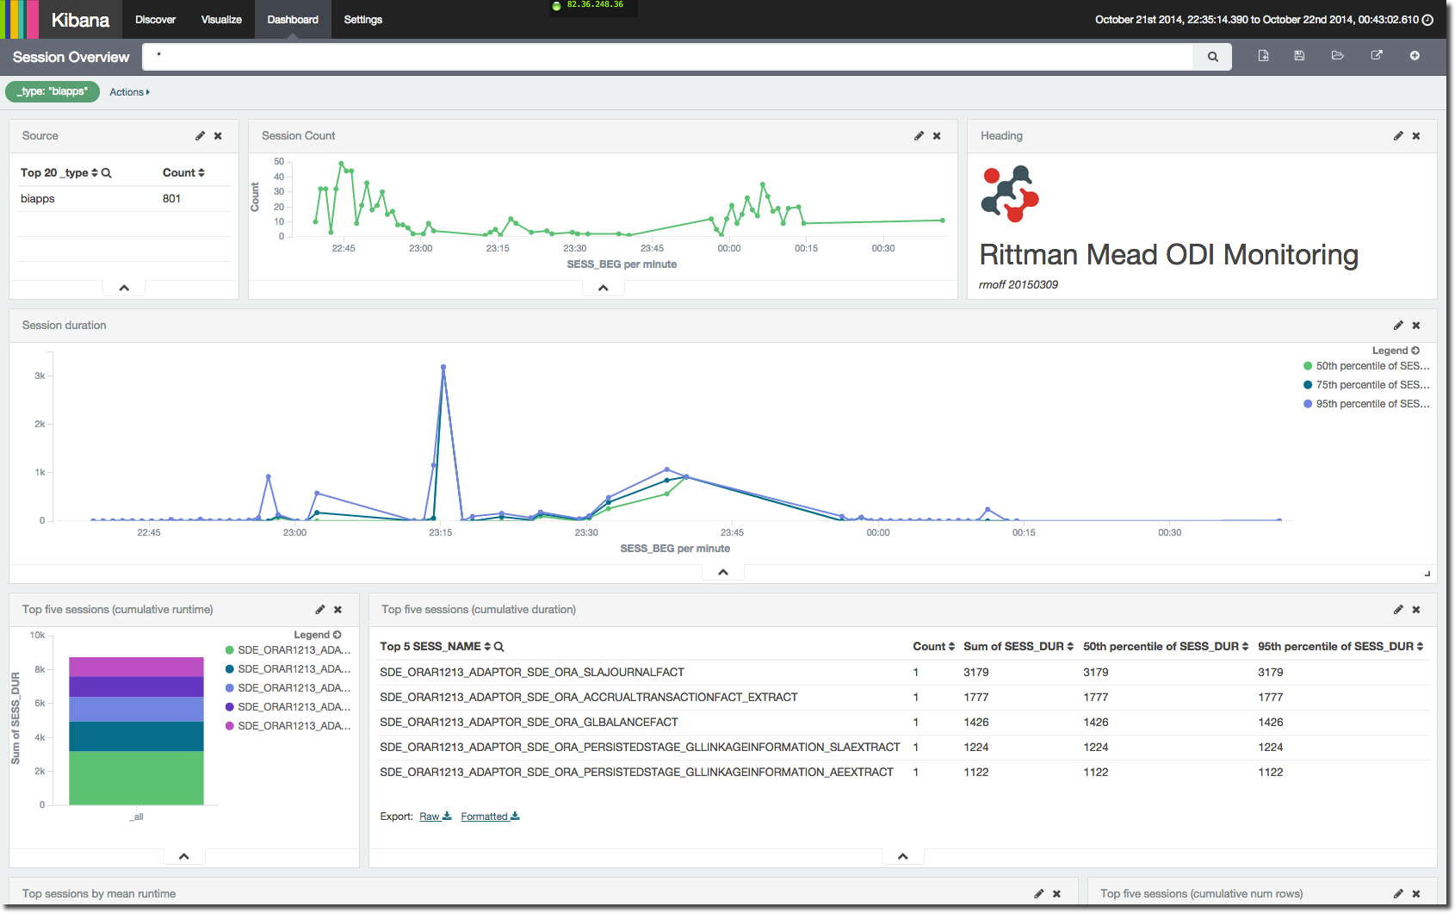Image resolution: width=1455 pixels, height=913 pixels.
Task: Collapse the Session Count panel spy chevron
Action: 604,289
